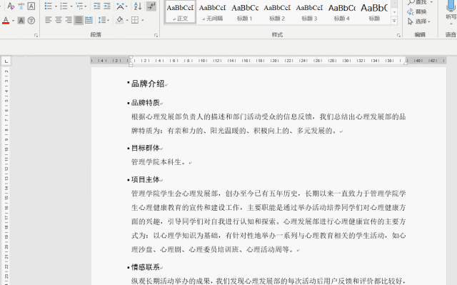This screenshot has width=457, height=285.
Task: Expand the full styles gallery
Action: pos(394,21)
